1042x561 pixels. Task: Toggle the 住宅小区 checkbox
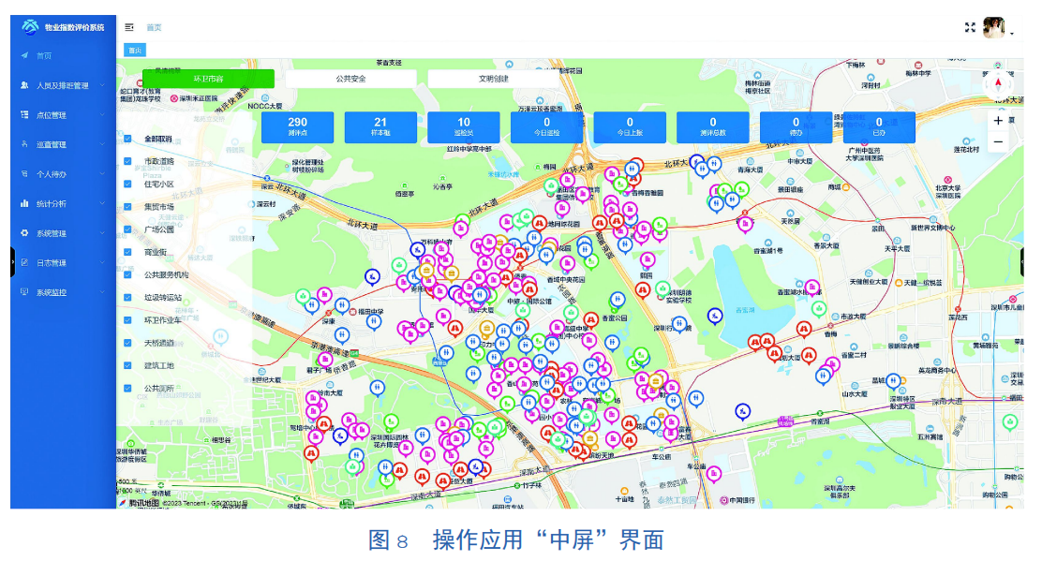click(x=128, y=185)
